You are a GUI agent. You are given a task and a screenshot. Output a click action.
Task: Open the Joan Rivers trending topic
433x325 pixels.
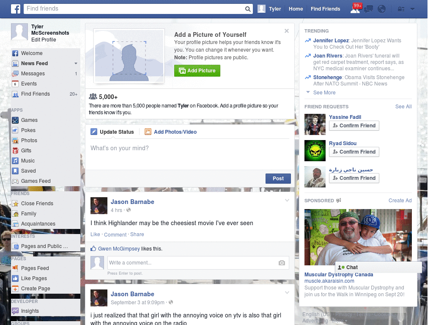pos(328,56)
